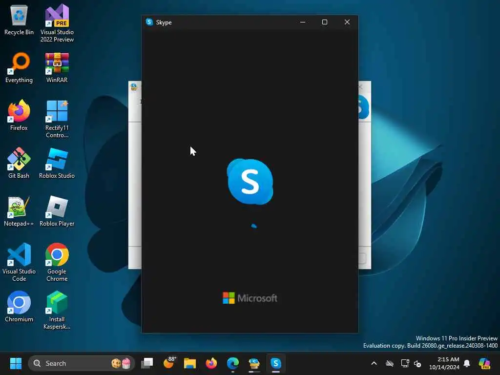500x375 pixels.
Task: Open the Windows Start menu
Action: click(x=16, y=363)
